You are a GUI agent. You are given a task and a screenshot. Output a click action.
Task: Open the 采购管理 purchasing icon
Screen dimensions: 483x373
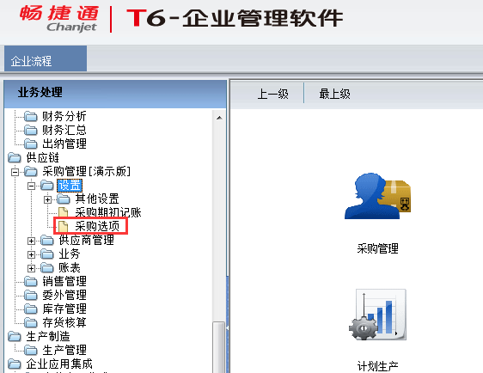[377, 196]
